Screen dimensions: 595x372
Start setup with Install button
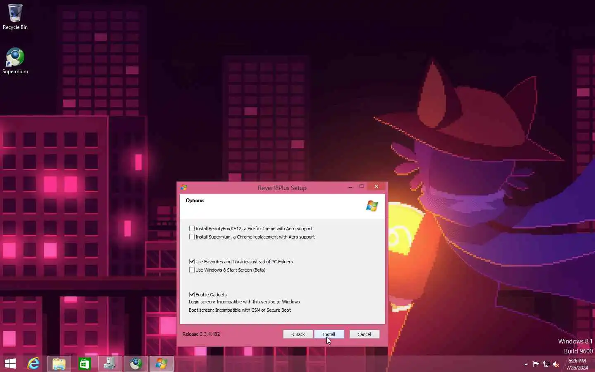(x=329, y=334)
